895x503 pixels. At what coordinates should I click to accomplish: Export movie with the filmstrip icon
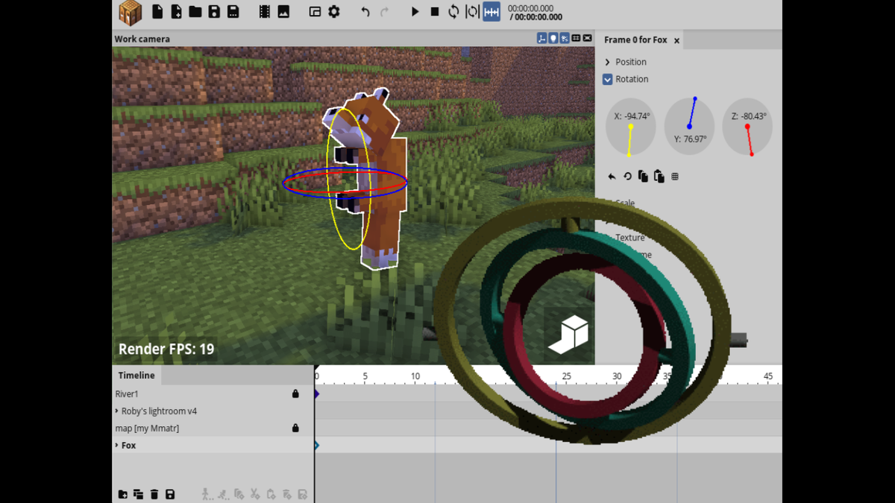[265, 12]
